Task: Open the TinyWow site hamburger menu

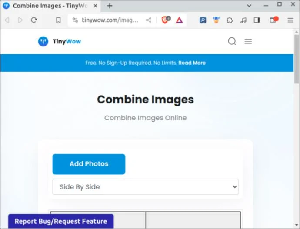Action: 248,41
